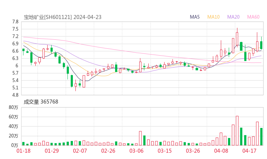Click the MA5 legend label
This screenshot has width=267, height=159.
[194, 17]
